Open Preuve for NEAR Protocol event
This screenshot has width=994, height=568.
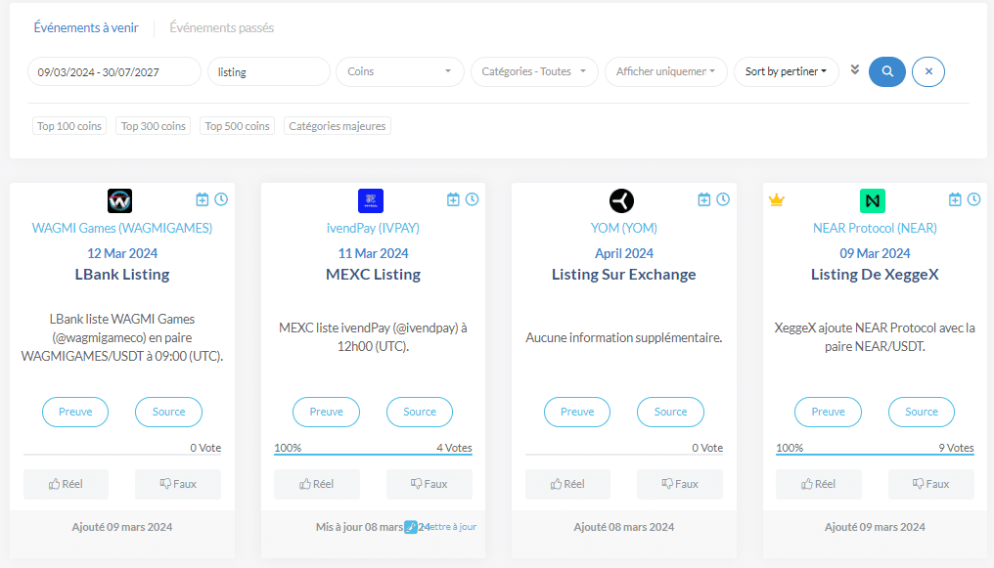[x=828, y=412]
